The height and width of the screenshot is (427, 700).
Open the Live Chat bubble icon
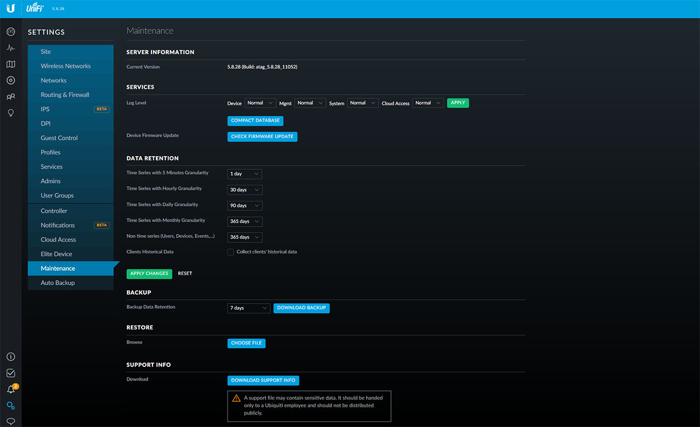coord(10,421)
